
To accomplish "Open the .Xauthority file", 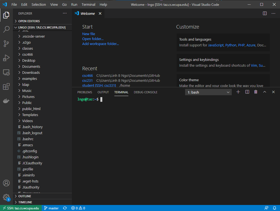I will (43, 187).
